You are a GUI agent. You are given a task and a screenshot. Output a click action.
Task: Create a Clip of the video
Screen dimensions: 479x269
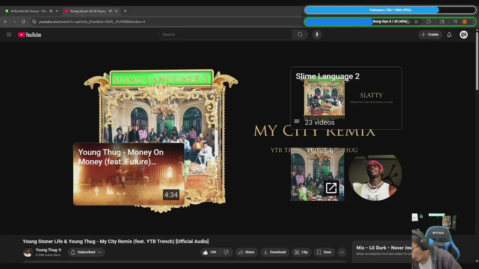click(301, 252)
